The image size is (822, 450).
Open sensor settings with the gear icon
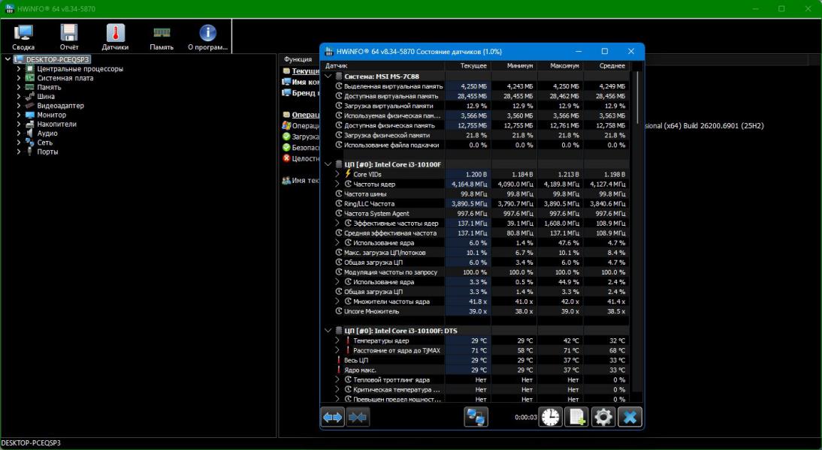point(603,417)
